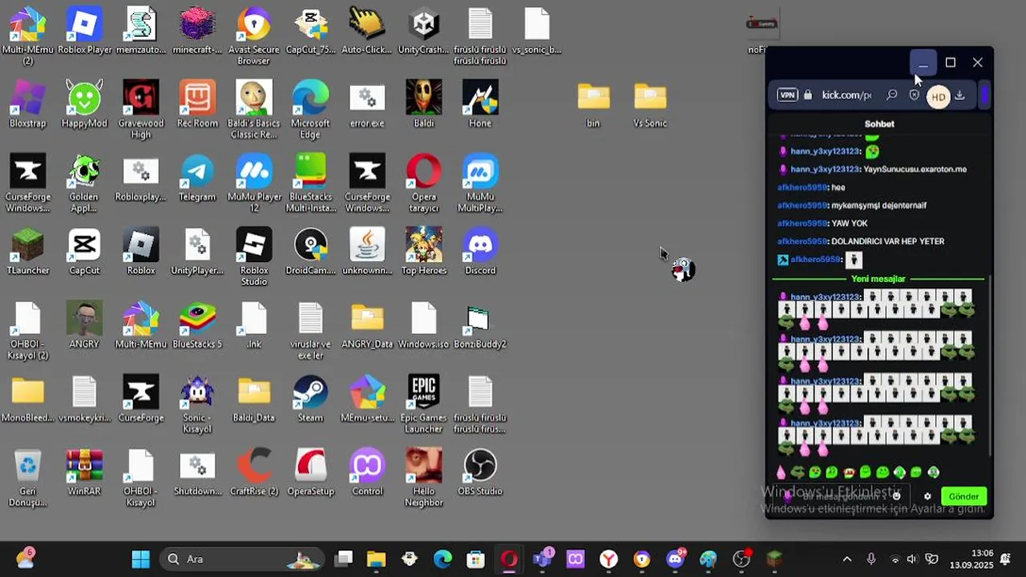Open the Rec Room desktop shortcut

click(x=197, y=104)
